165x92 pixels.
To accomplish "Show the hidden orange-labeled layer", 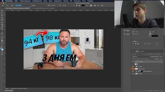I will [133, 69].
